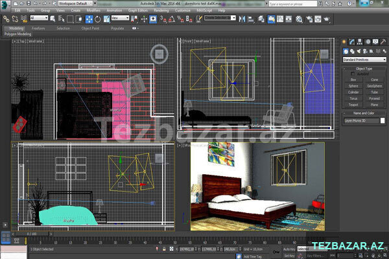The height and width of the screenshot is (259, 389).
Task: Open the Render Setup dialog
Action: (309, 19)
